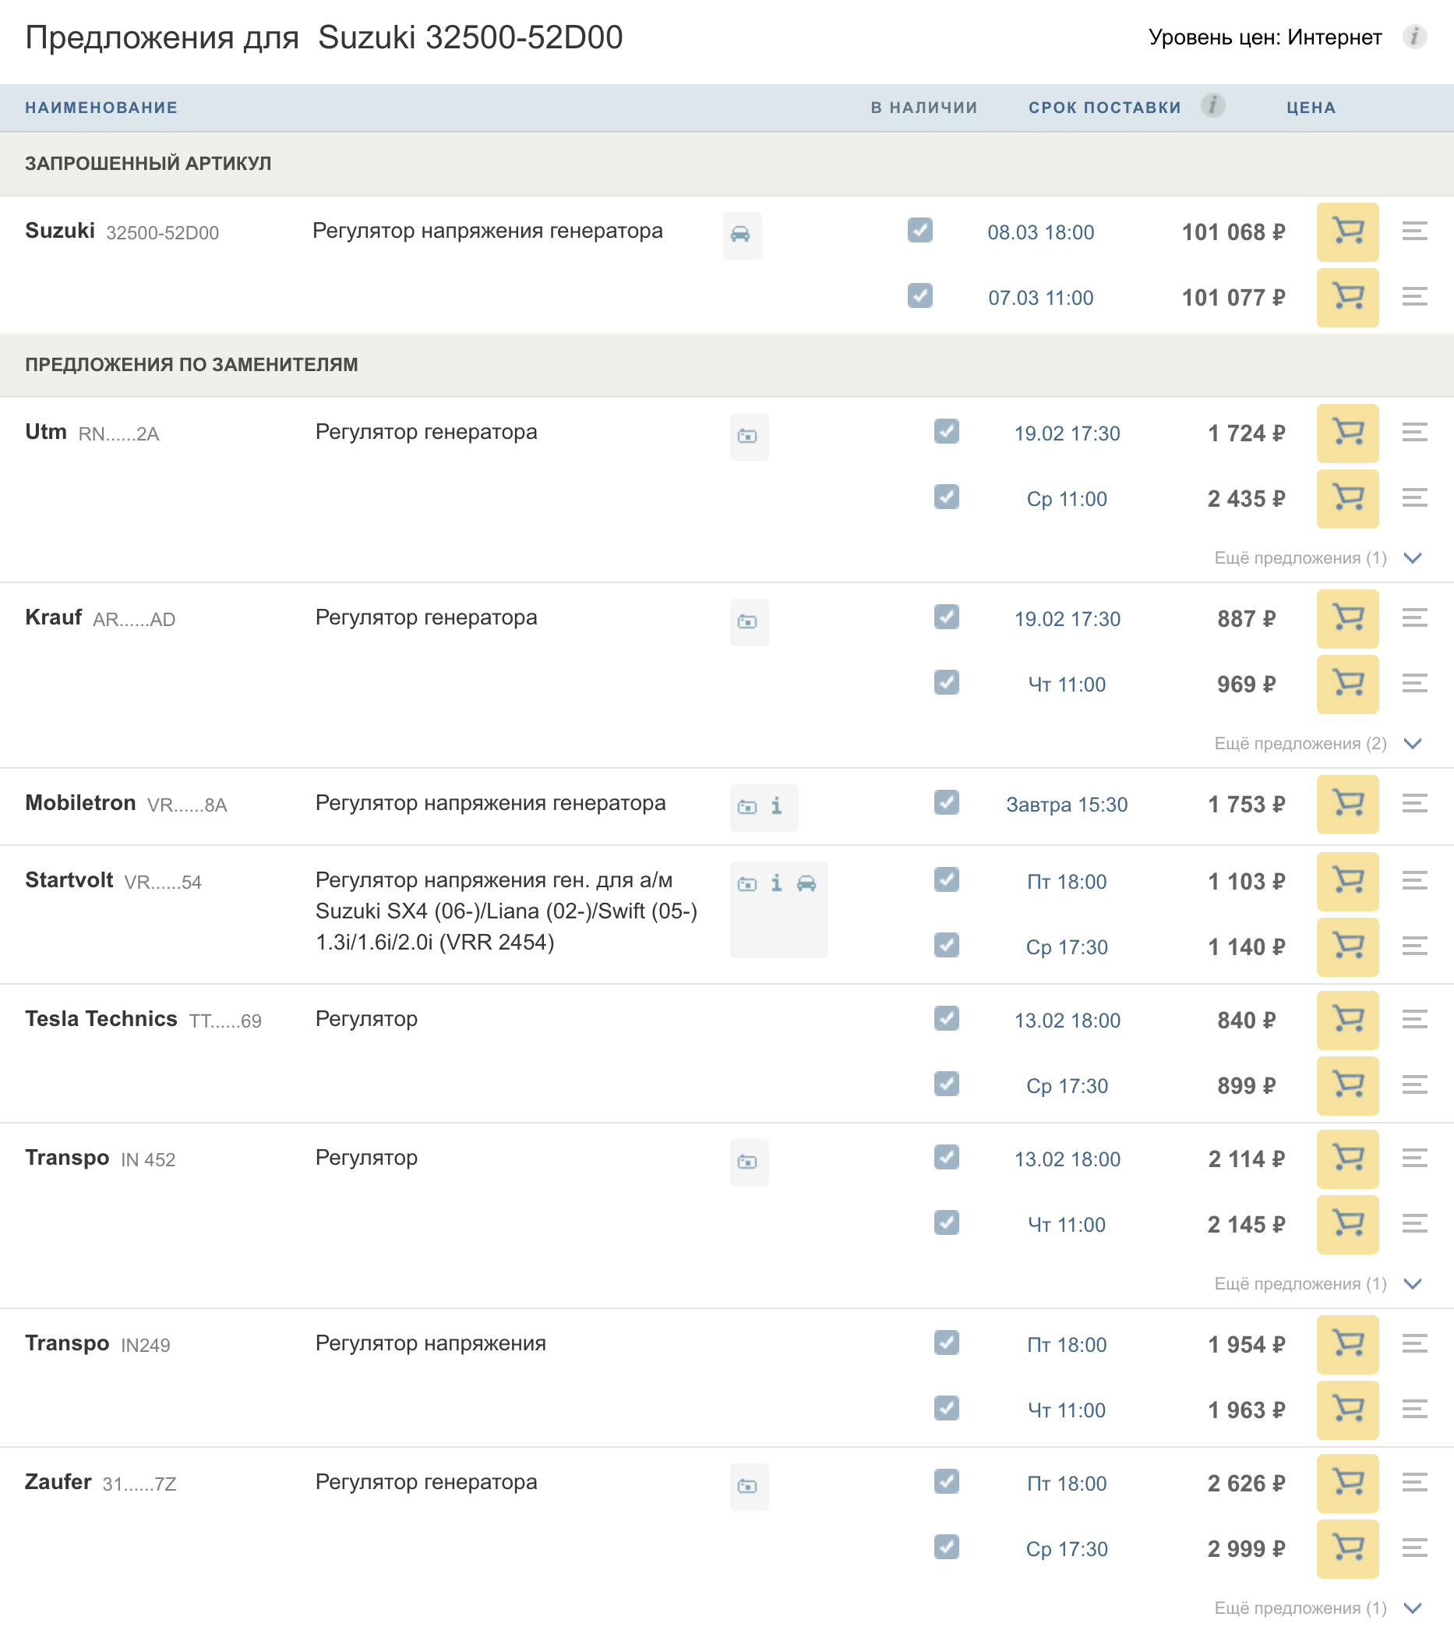Toggle in-stock checkbox for Suzuki 07.03 11:00
The height and width of the screenshot is (1645, 1454).
pos(919,295)
